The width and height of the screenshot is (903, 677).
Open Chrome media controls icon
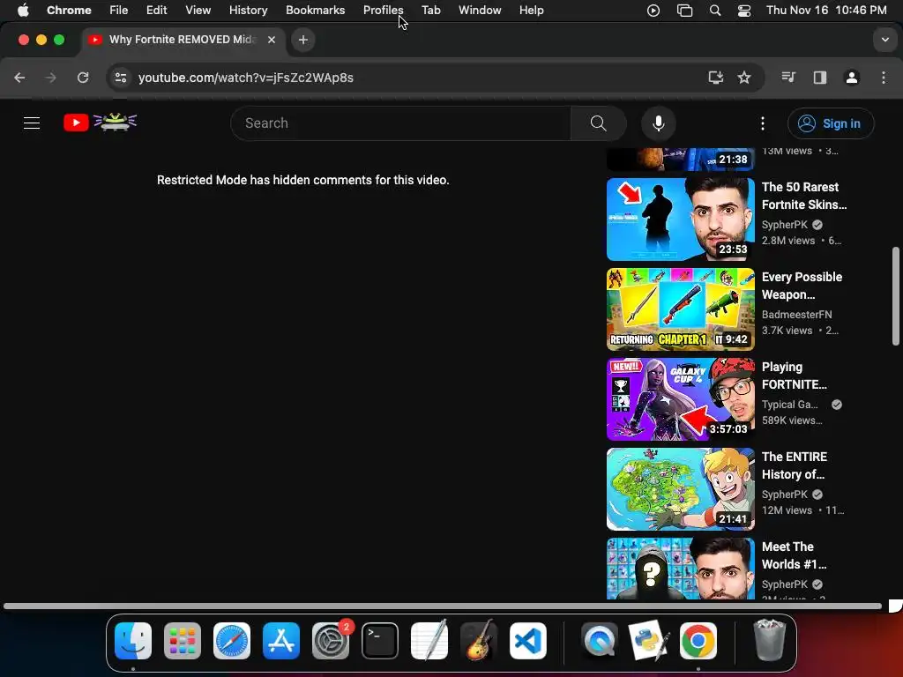[x=787, y=78]
